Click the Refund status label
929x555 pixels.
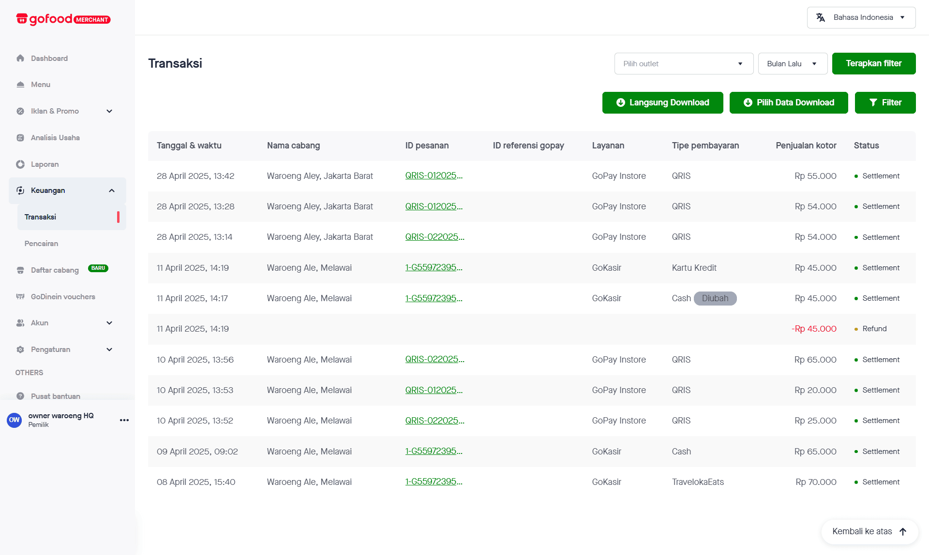click(x=874, y=329)
